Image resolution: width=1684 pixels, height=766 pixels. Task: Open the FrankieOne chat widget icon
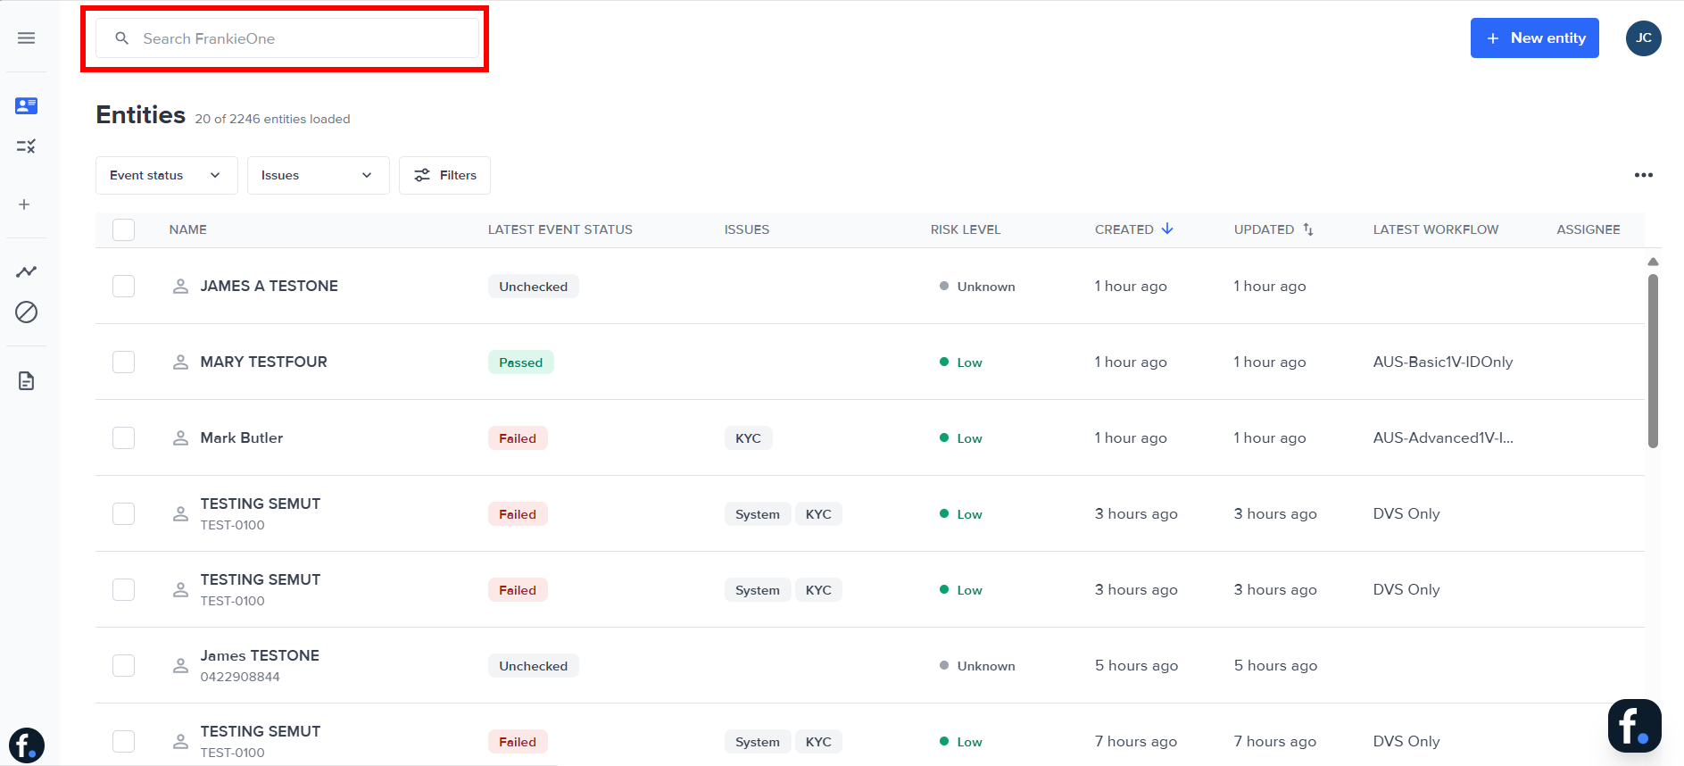coord(1634,726)
